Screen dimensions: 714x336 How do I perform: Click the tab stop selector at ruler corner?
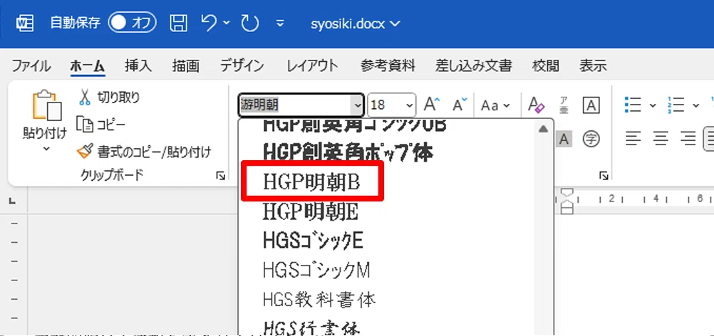pyautogui.click(x=13, y=201)
